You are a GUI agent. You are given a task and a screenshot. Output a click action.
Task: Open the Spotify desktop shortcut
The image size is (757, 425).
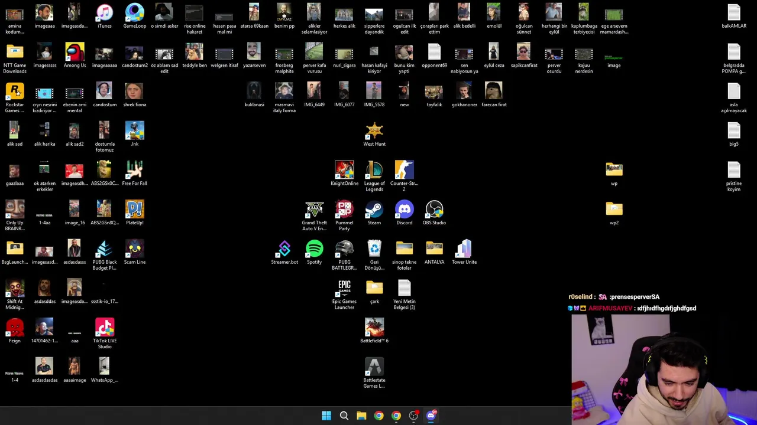coord(315,253)
